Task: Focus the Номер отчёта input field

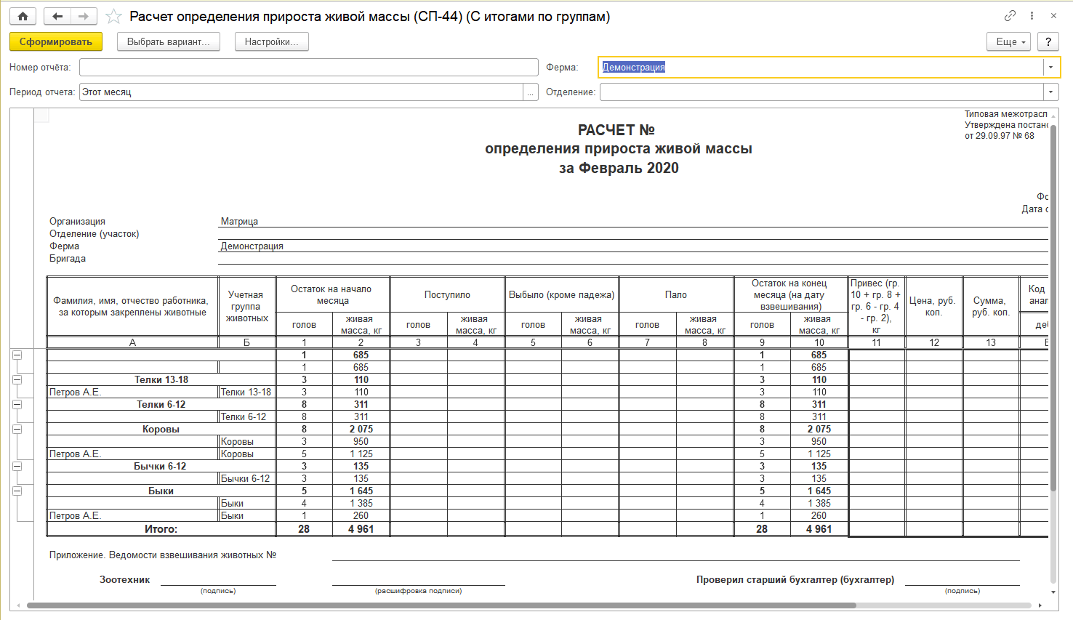Action: point(309,67)
